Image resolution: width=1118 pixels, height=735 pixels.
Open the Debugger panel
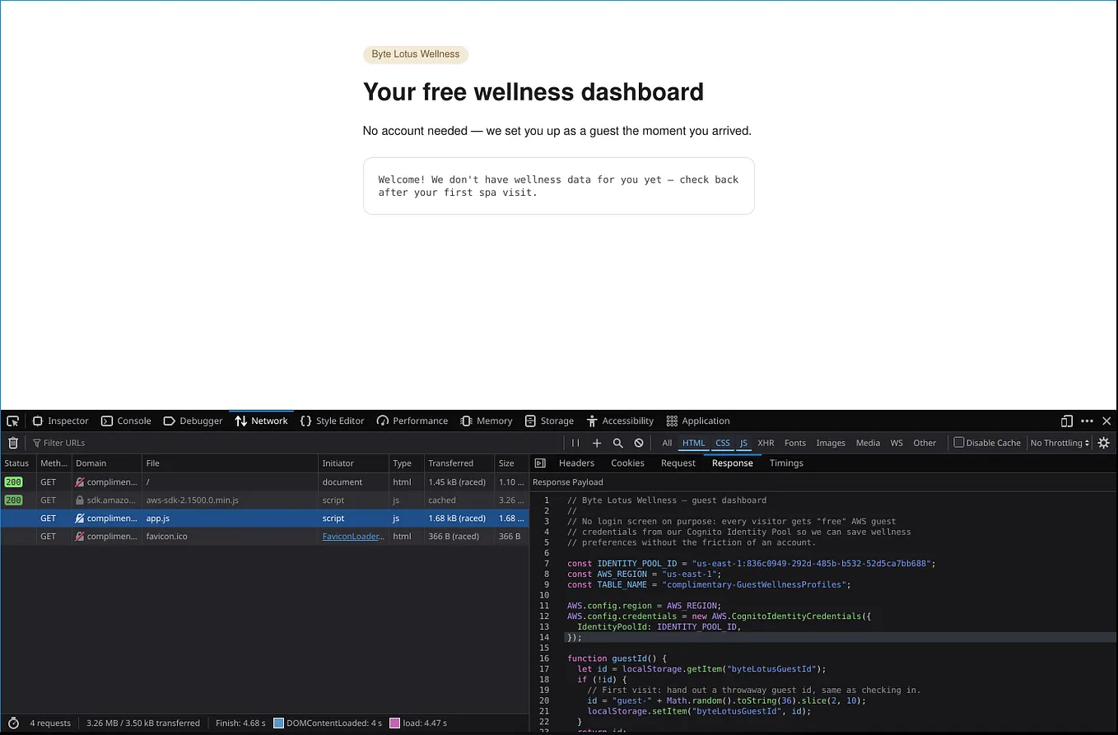193,421
